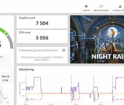Click the Frequency (MHz) axis label

(x=20, y=89)
